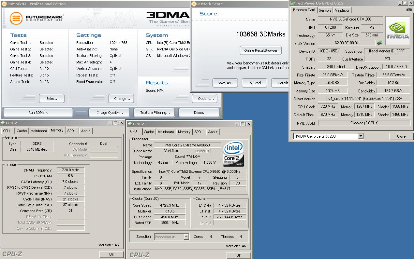Click OK in the processor CPU-Z window
The height and width of the screenshot is (259, 414).
click(239, 255)
